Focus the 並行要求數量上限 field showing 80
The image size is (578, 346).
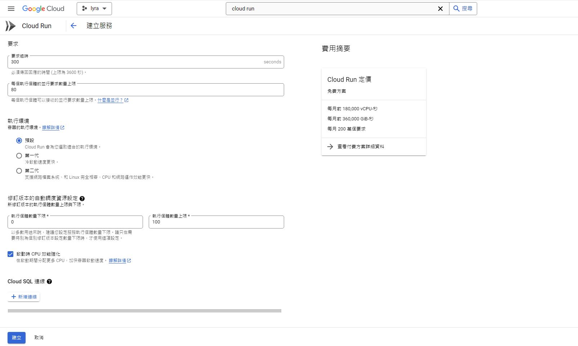(146, 90)
